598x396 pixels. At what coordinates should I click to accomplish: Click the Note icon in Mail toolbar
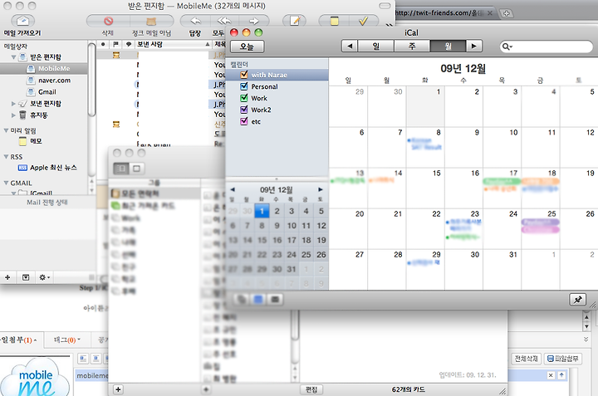tap(334, 21)
